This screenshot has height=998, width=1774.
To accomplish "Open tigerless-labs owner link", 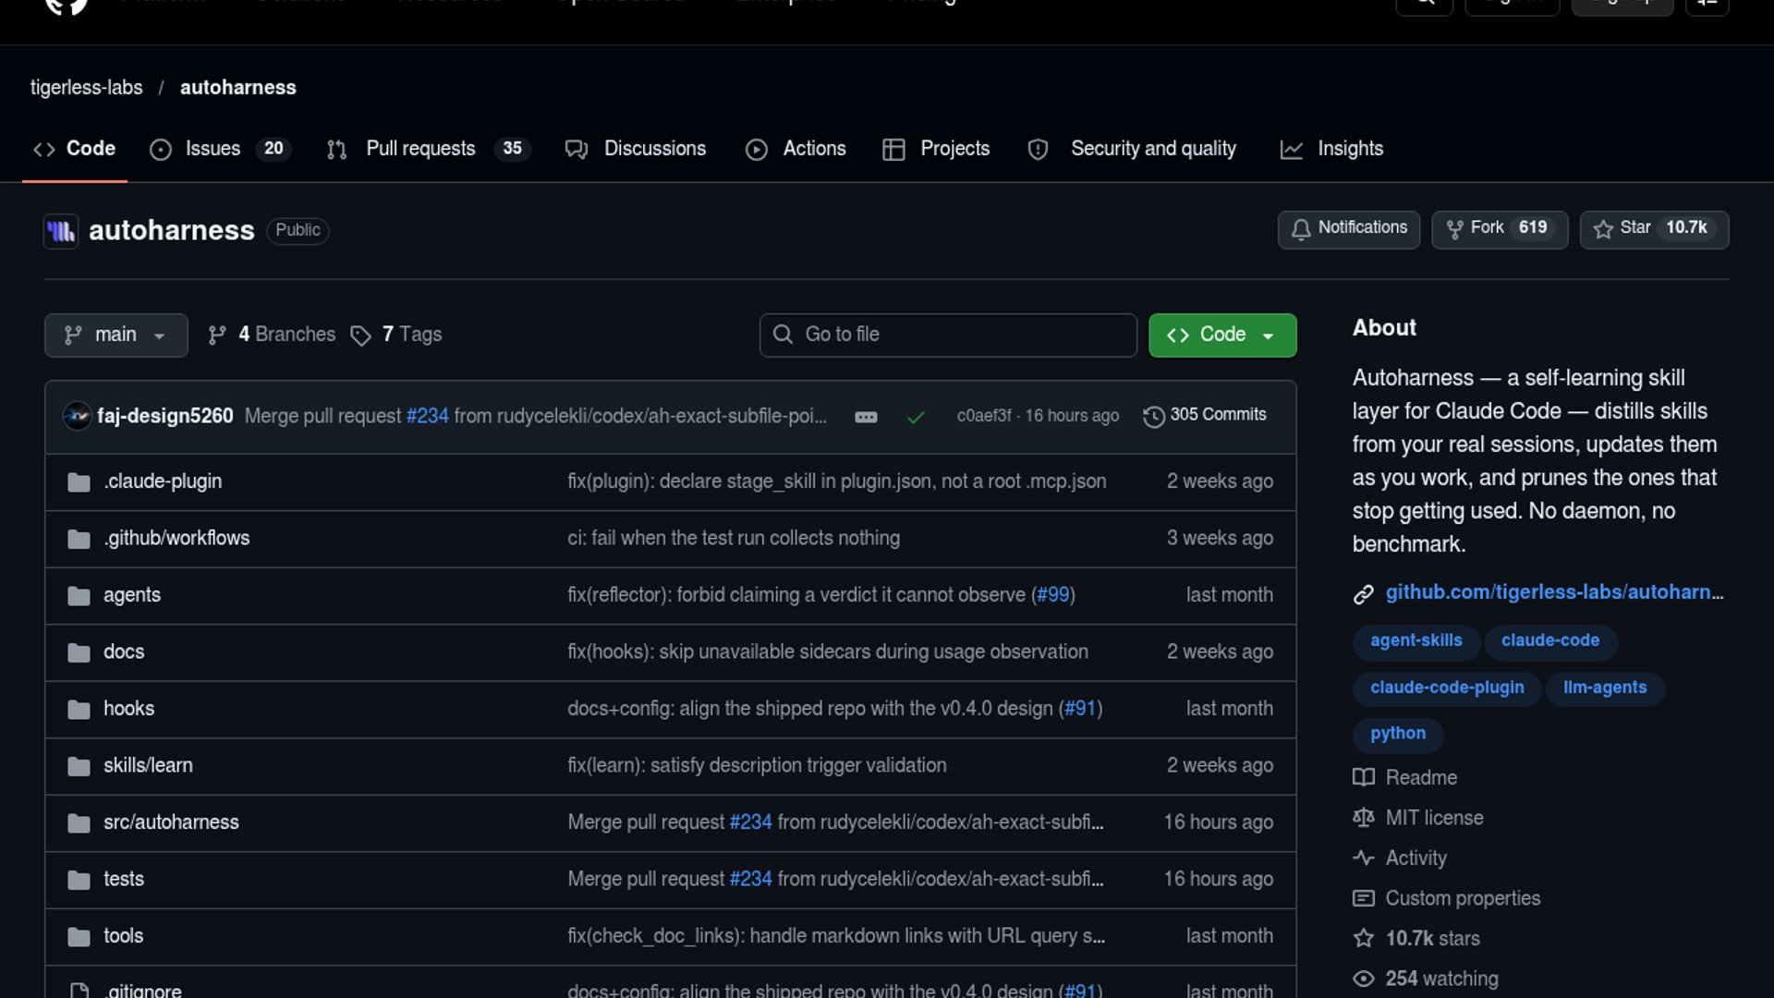I will (x=86, y=88).
